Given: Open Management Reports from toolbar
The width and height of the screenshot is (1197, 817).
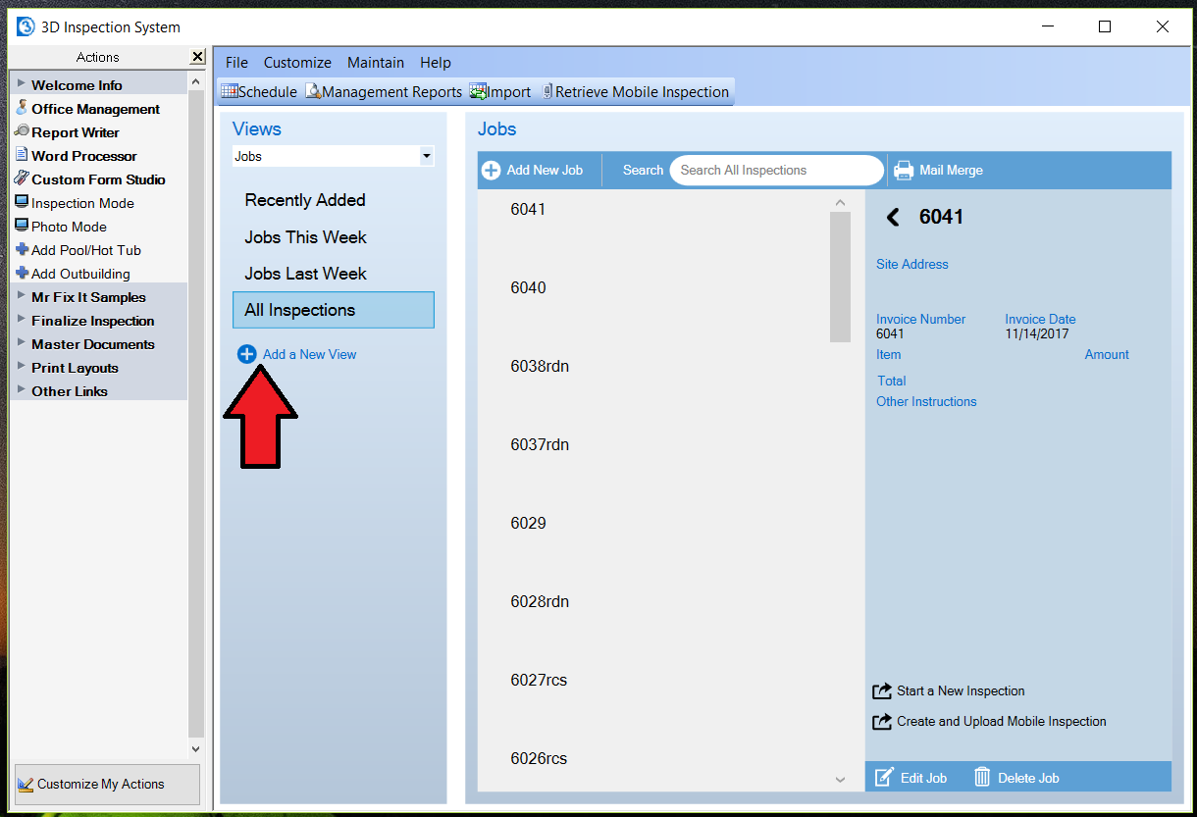Looking at the screenshot, I should pos(384,91).
